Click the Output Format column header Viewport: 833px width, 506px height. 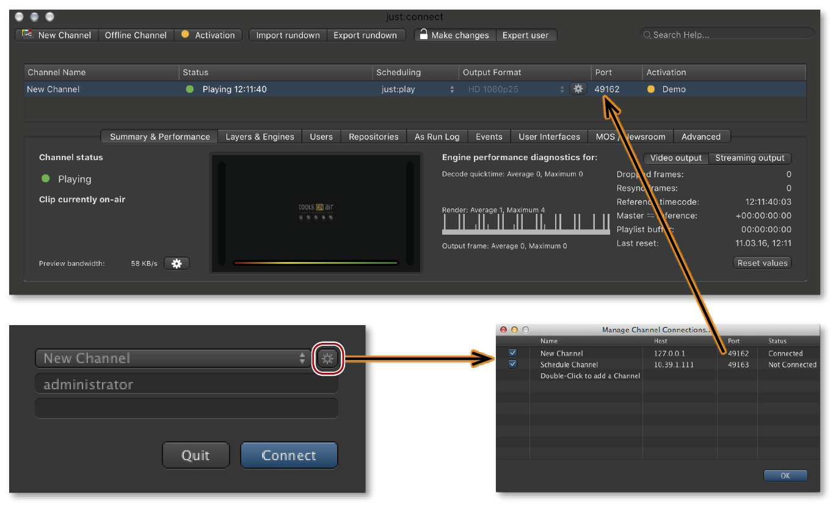(525, 72)
